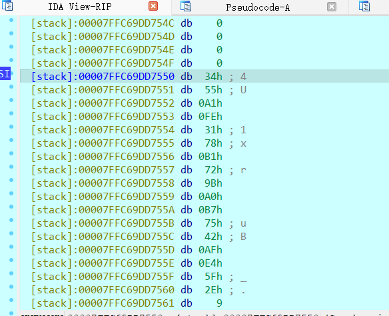
Task: Close the IDA View-RIP tab
Action: pyautogui.click(x=153, y=6)
